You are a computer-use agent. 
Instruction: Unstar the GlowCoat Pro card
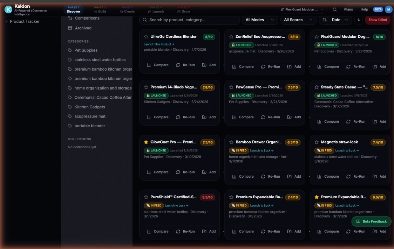coord(146,142)
